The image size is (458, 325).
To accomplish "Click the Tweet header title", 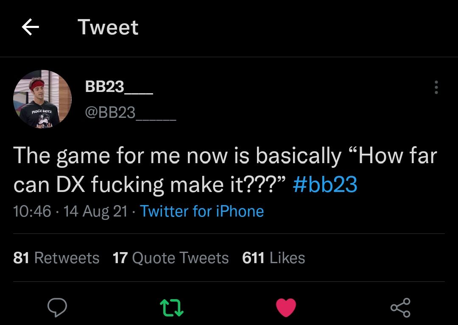I will [x=108, y=28].
